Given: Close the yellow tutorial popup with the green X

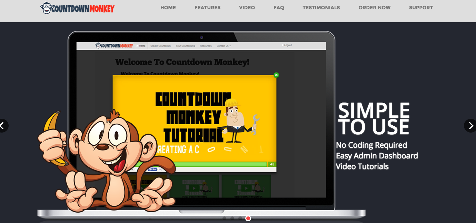Looking at the screenshot, I should click(x=276, y=75).
